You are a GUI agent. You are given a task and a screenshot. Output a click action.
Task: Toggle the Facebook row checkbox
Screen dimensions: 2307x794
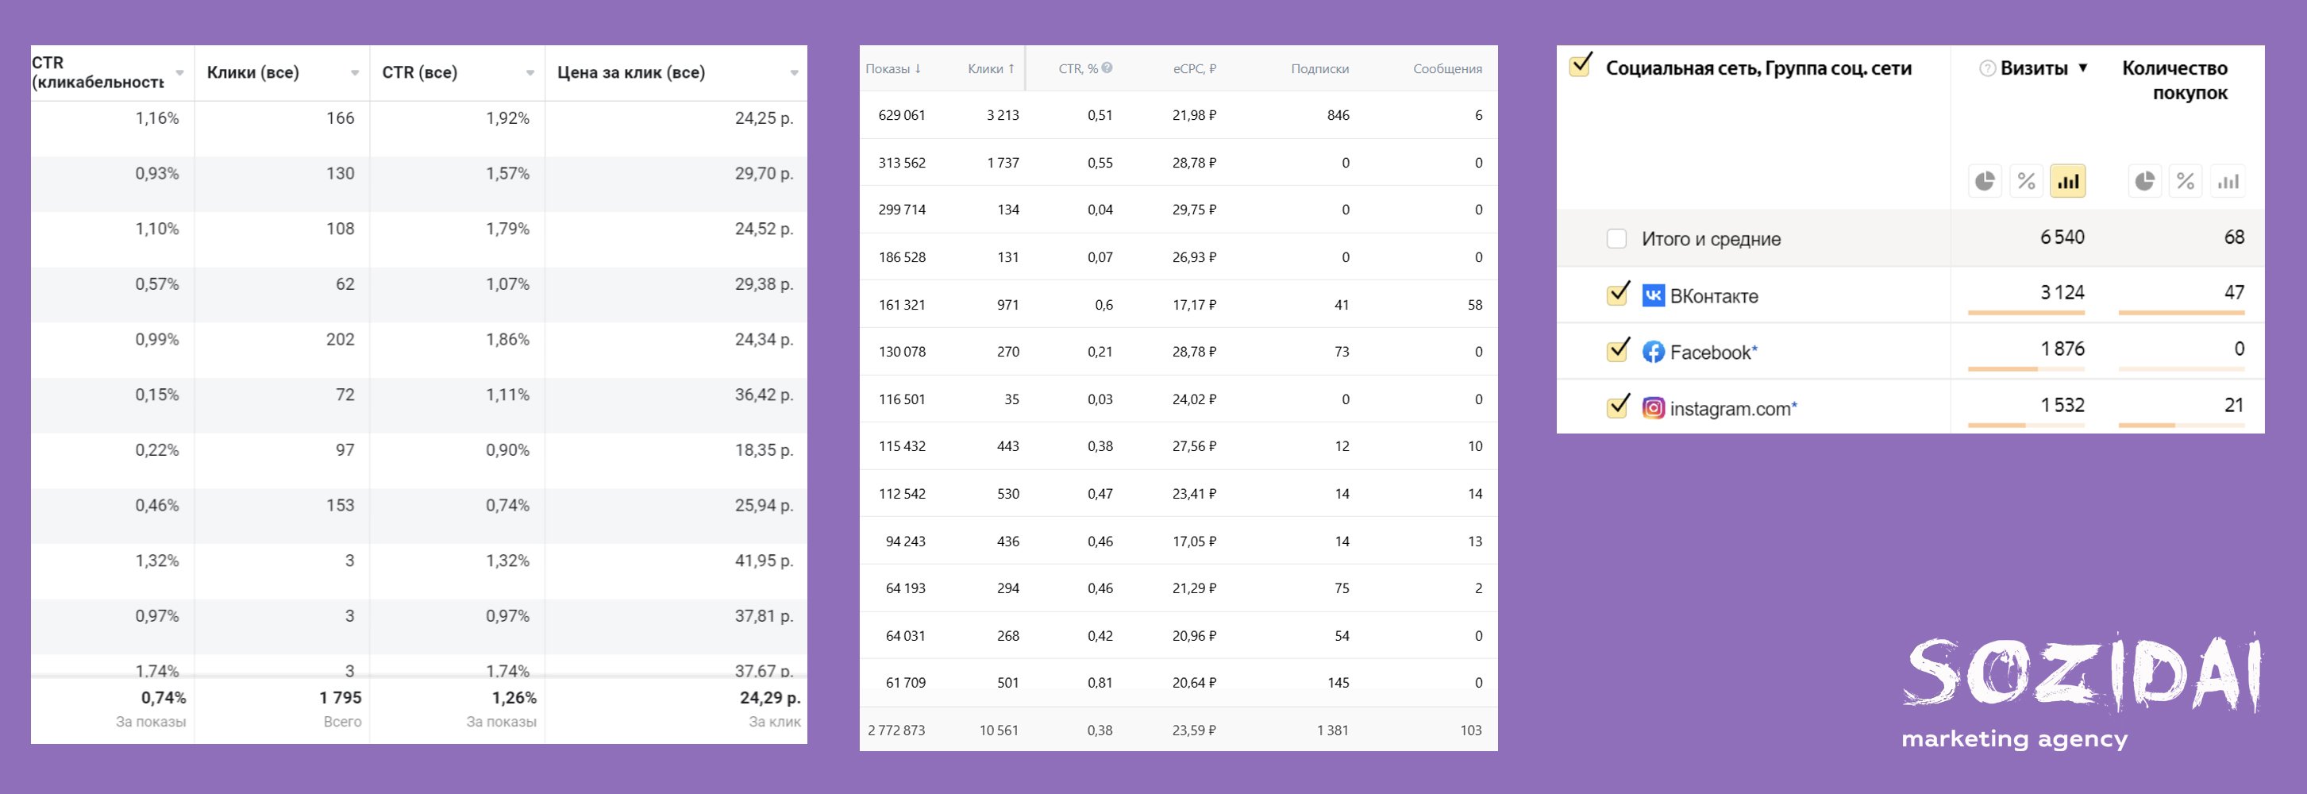[1617, 350]
